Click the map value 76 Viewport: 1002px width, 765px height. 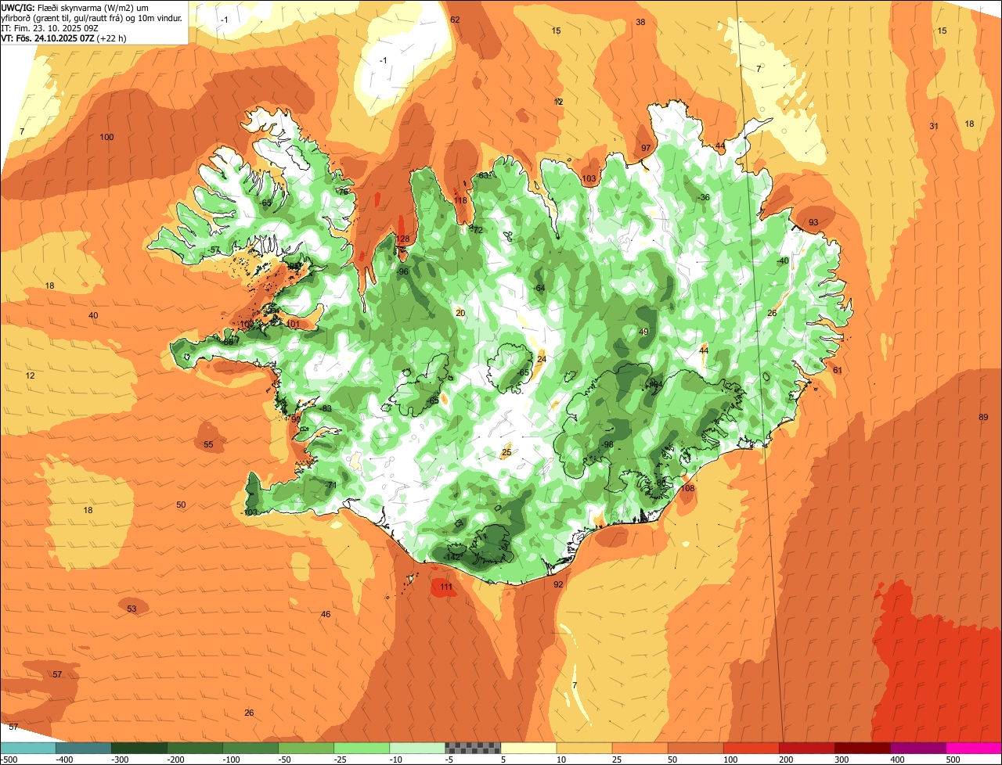pos(342,192)
